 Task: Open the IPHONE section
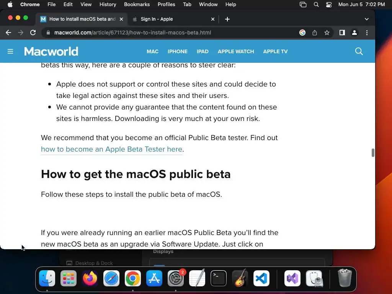178,51
